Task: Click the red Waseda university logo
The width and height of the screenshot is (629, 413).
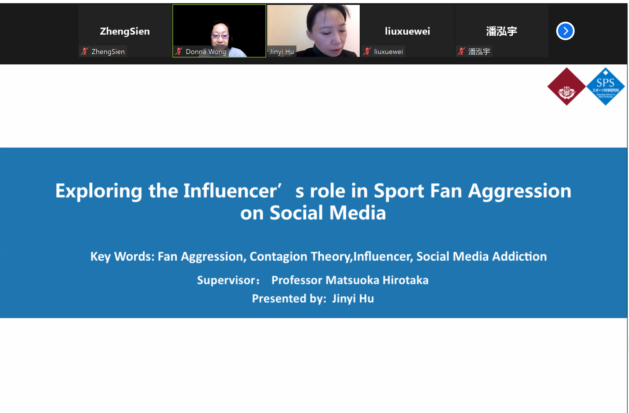Action: pos(566,86)
